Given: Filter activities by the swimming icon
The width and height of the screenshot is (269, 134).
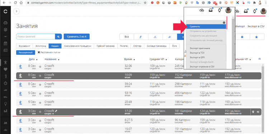Looking at the screenshot, I should tap(170, 37).
